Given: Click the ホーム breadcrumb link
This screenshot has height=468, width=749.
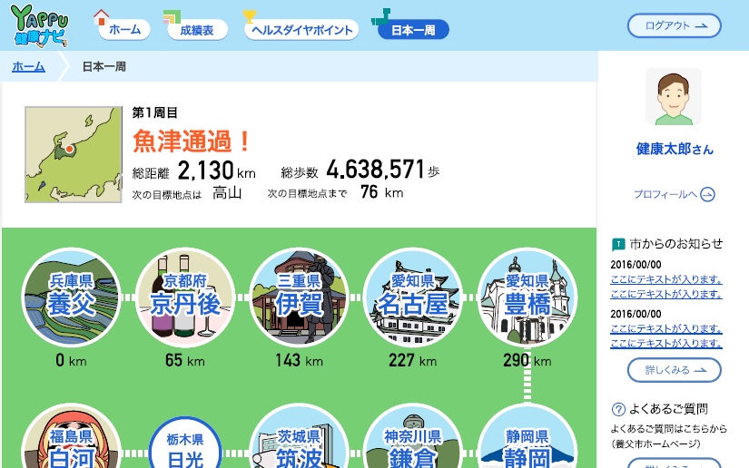Looking at the screenshot, I should click(x=29, y=66).
